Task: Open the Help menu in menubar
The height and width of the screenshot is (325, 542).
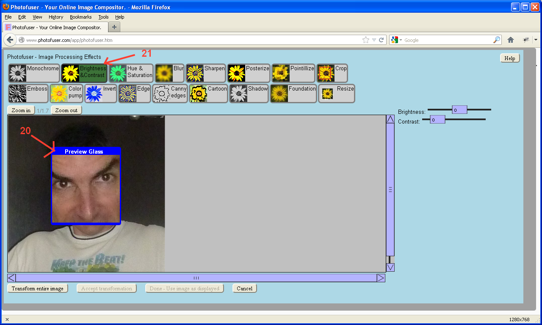Action: tap(120, 17)
